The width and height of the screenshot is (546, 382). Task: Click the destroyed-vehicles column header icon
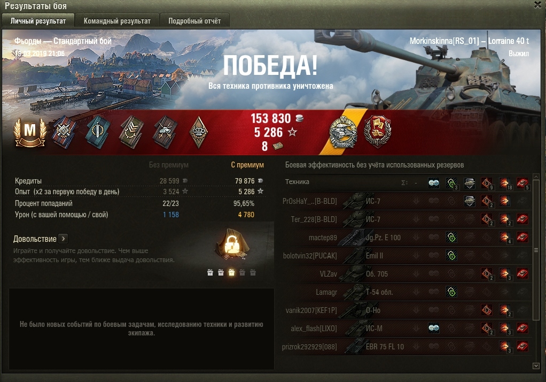coord(522,182)
